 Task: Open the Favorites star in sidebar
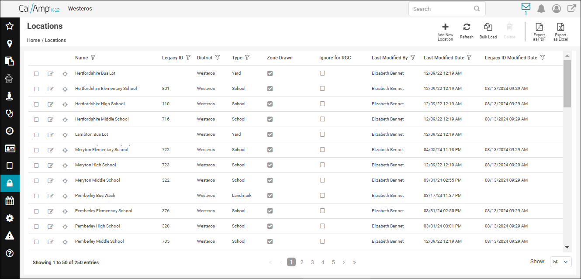10,26
